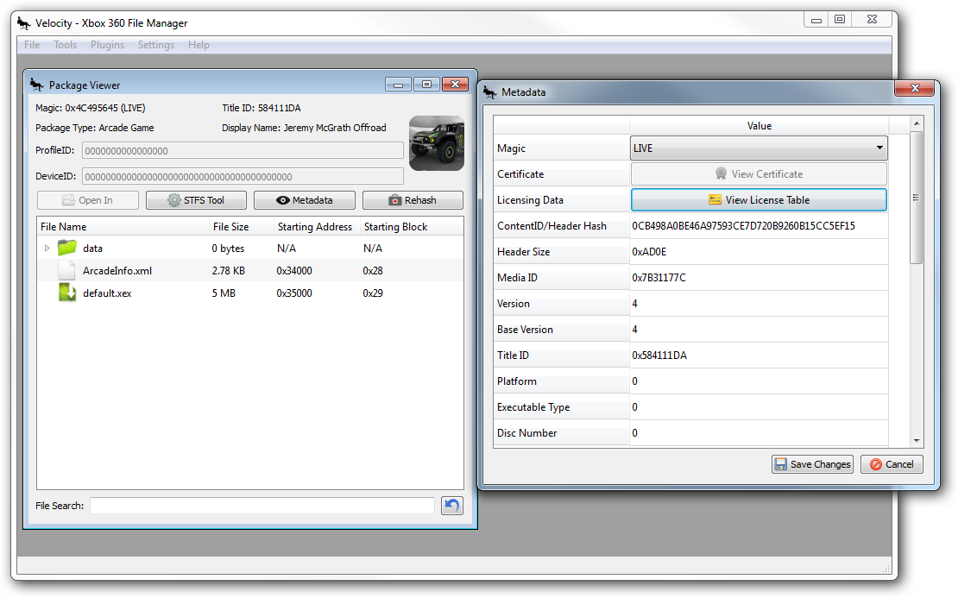Click the Metadata table scrollbar thumb

pos(916,198)
